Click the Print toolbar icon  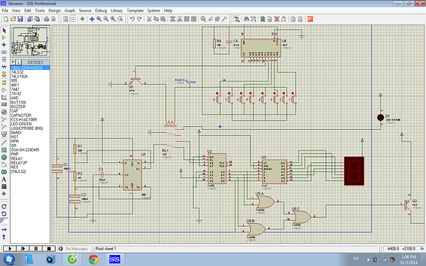tap(47, 19)
